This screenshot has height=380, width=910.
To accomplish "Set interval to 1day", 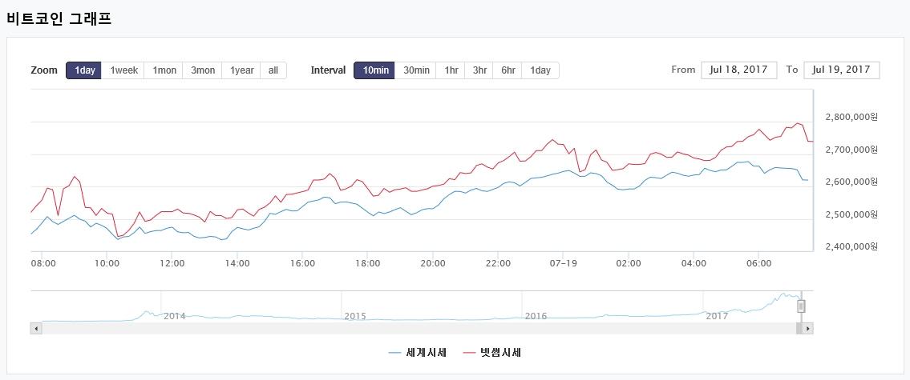I will point(540,70).
